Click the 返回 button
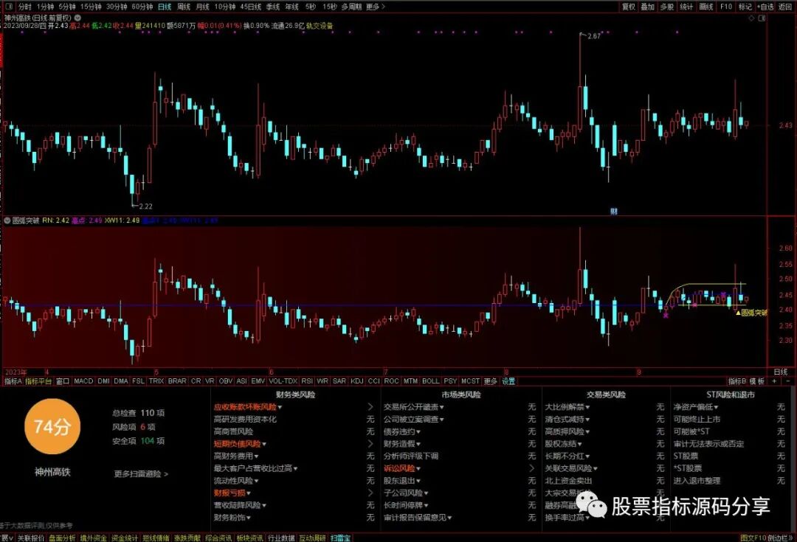The width and height of the screenshot is (797, 542). pos(785,7)
